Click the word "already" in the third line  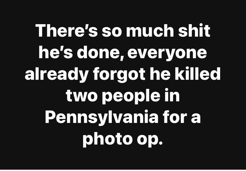[x=56, y=75]
